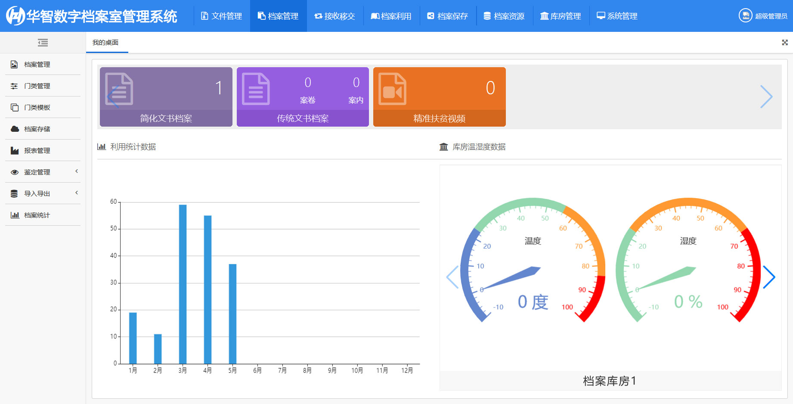Show previous storeroom with left gauge arrow
The width and height of the screenshot is (793, 404).
[x=452, y=277]
